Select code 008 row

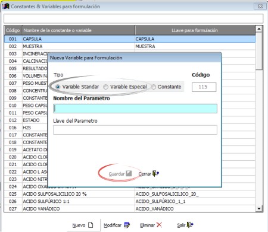click(x=13, y=91)
